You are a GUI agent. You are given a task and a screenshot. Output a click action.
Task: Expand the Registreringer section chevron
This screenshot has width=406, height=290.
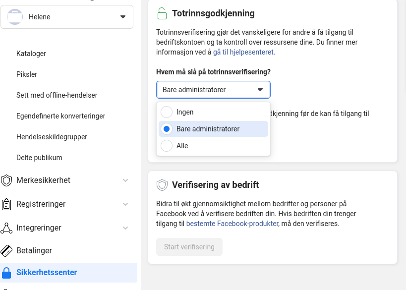point(125,204)
